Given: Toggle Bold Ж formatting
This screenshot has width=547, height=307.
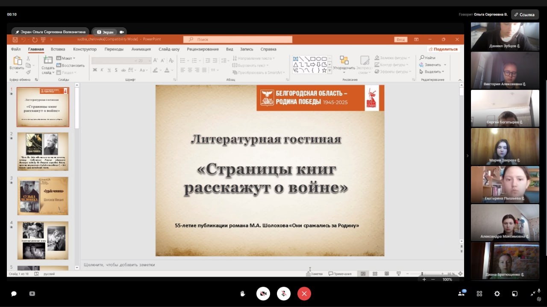Looking at the screenshot, I should point(95,70).
